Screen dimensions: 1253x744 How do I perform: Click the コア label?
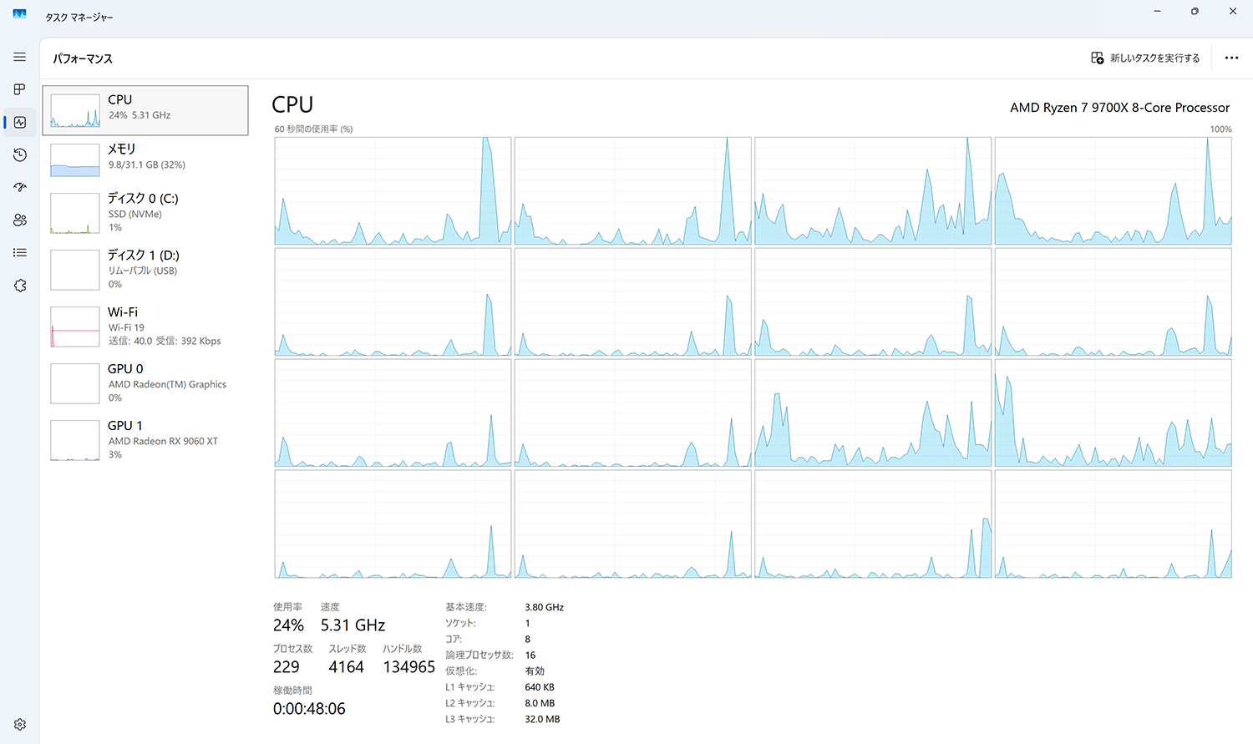[x=454, y=639]
